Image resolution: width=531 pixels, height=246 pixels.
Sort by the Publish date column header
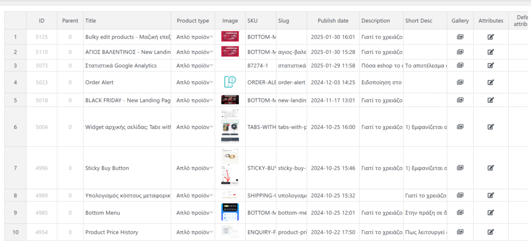(x=333, y=21)
